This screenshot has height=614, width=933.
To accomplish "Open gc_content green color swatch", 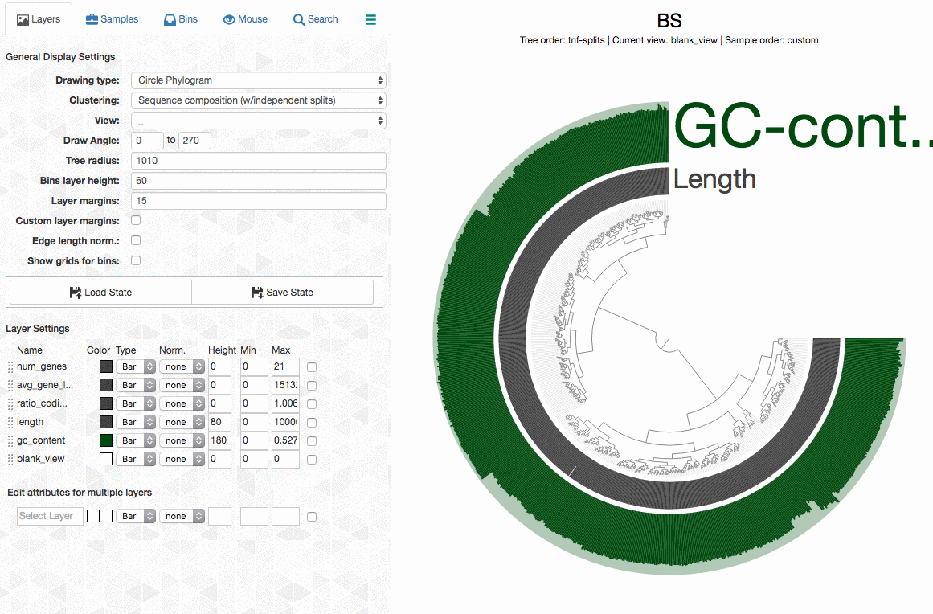I will pos(106,440).
